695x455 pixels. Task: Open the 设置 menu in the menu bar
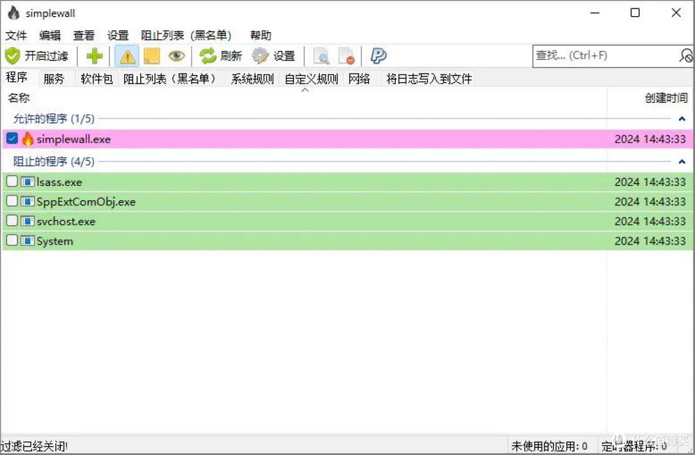coord(118,35)
